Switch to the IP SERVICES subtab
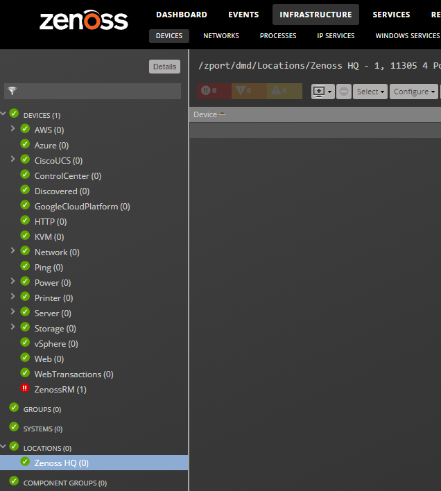The image size is (441, 491). [336, 36]
